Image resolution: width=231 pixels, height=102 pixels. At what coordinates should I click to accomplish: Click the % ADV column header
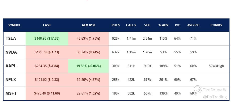pyautogui.click(x=163, y=25)
